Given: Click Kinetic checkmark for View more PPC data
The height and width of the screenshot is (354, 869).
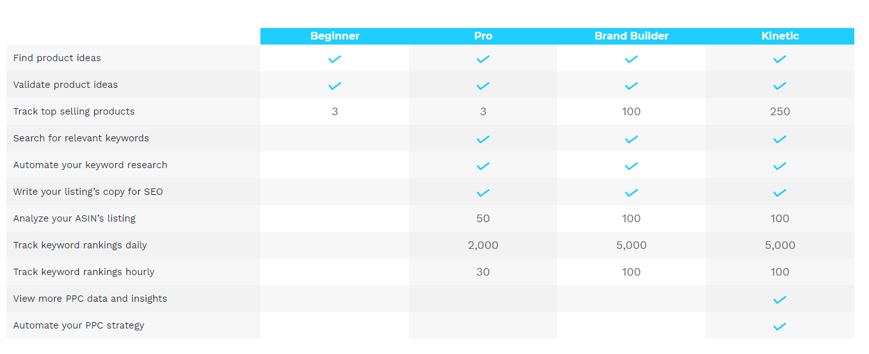Looking at the screenshot, I should [x=779, y=300].
